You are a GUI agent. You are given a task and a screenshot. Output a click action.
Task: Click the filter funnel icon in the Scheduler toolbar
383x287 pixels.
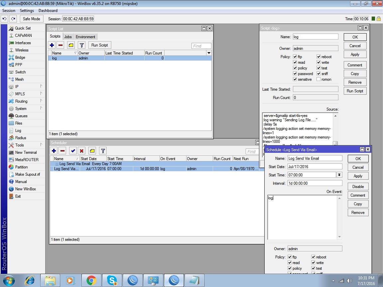(x=103, y=151)
